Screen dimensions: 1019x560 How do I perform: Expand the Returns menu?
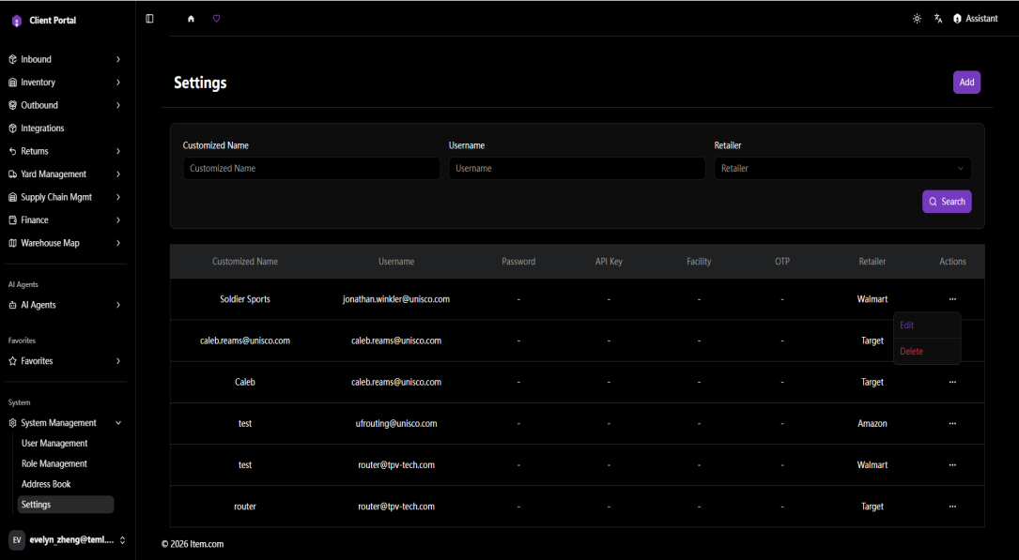(65, 151)
